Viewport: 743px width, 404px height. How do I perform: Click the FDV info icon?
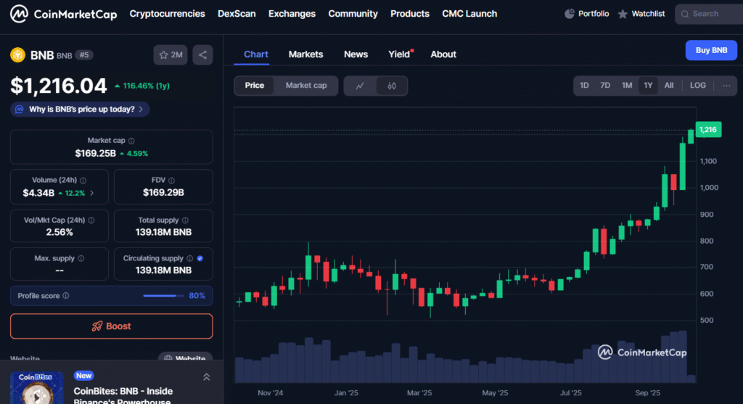(171, 181)
